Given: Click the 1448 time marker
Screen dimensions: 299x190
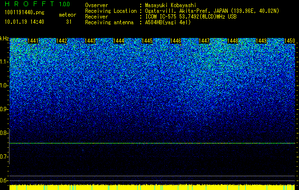Looking at the screenshot, I should pos(233,41).
